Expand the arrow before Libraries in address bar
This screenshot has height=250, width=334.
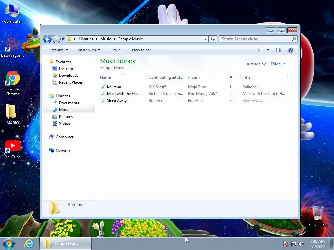click(x=75, y=39)
